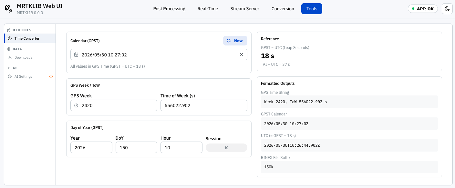Viewport: 455px width, 188px height.
Task: Go to the Conversion tab
Action: 283,9
